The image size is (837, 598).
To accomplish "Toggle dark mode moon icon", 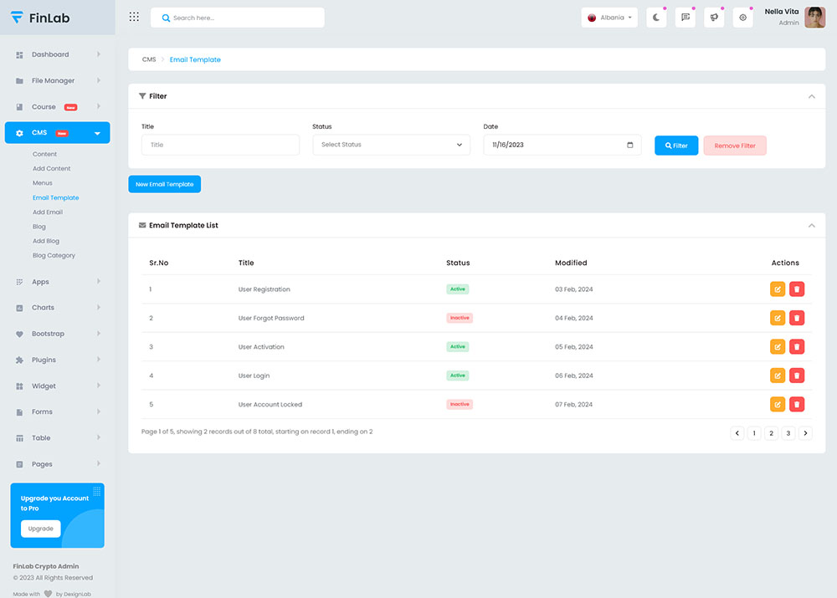I will [656, 18].
